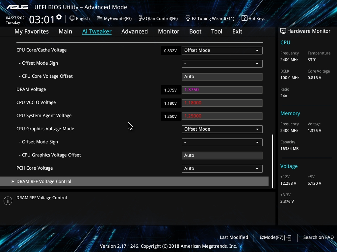Click the CPU temperature 33°C value
337x252 pixels.
coord(312,60)
